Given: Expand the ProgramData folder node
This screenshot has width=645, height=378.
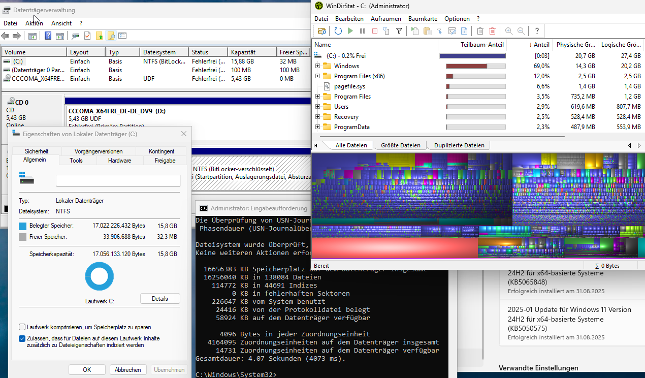Looking at the screenshot, I should click(318, 127).
